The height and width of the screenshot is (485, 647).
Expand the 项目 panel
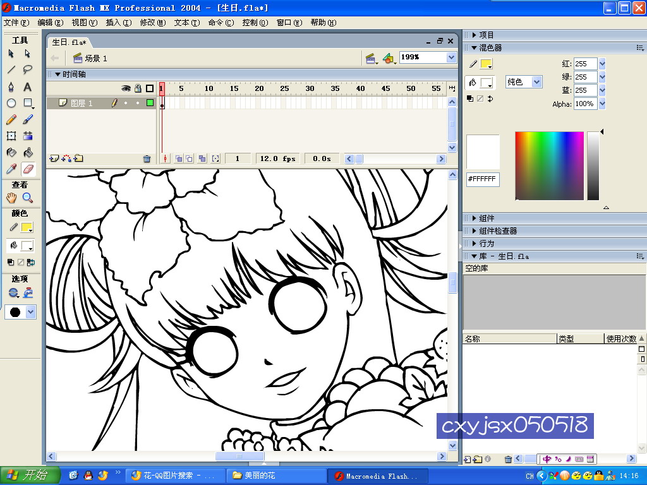click(x=474, y=35)
